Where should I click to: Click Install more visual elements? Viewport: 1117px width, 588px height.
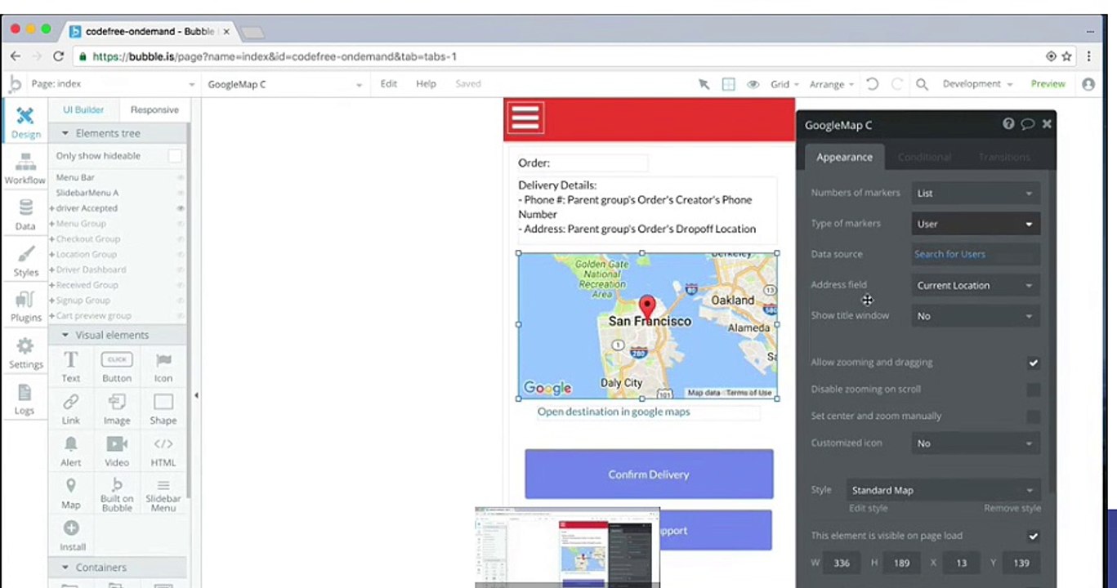(x=72, y=537)
